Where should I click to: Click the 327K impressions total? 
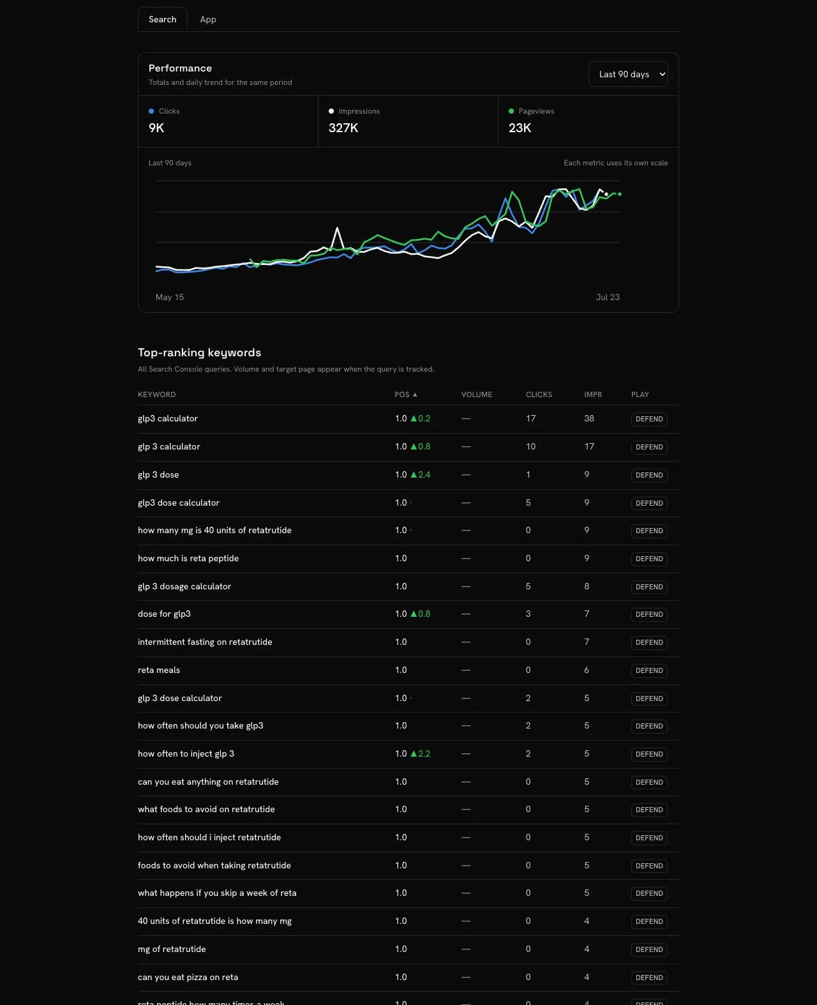tap(343, 128)
